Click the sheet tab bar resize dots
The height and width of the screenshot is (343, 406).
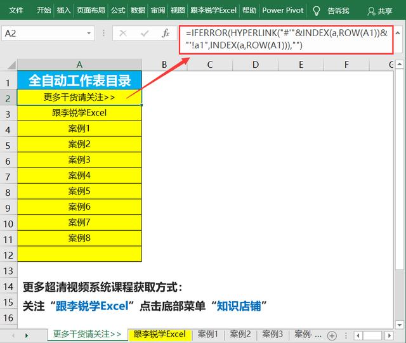(346, 336)
